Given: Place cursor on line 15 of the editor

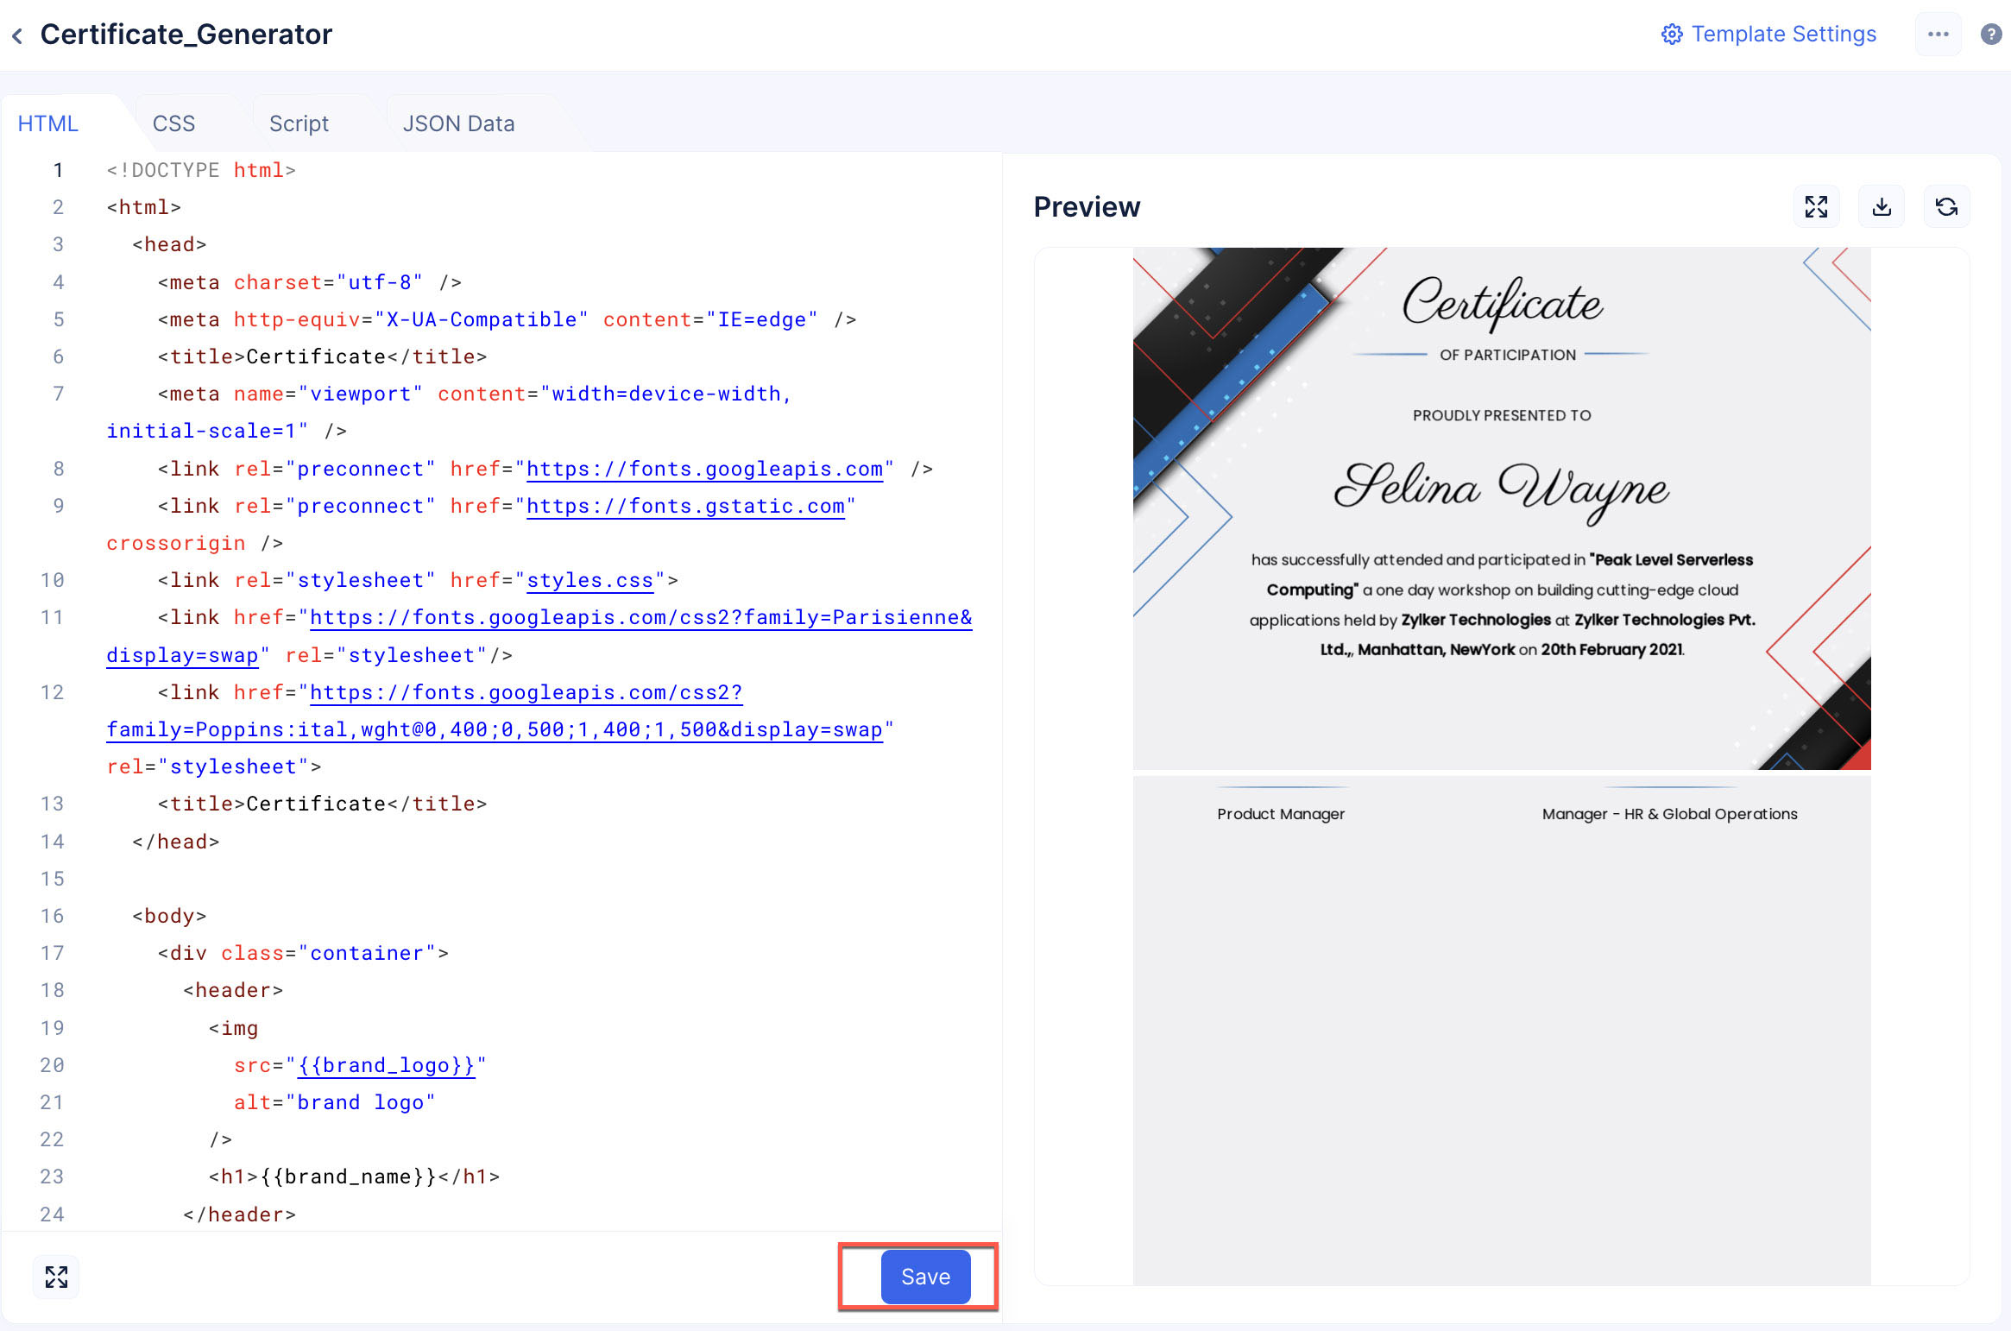Looking at the screenshot, I should tap(345, 879).
